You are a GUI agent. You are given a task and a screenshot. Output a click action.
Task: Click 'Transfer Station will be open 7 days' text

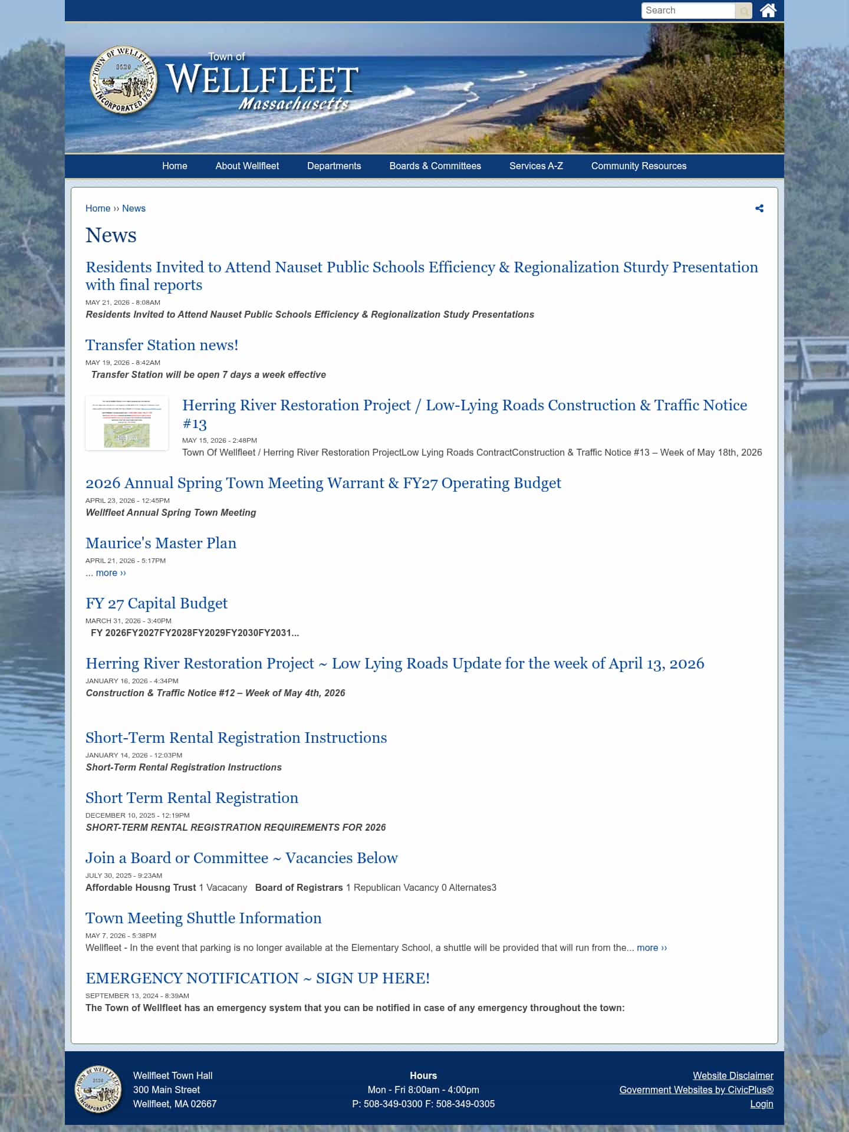209,374
